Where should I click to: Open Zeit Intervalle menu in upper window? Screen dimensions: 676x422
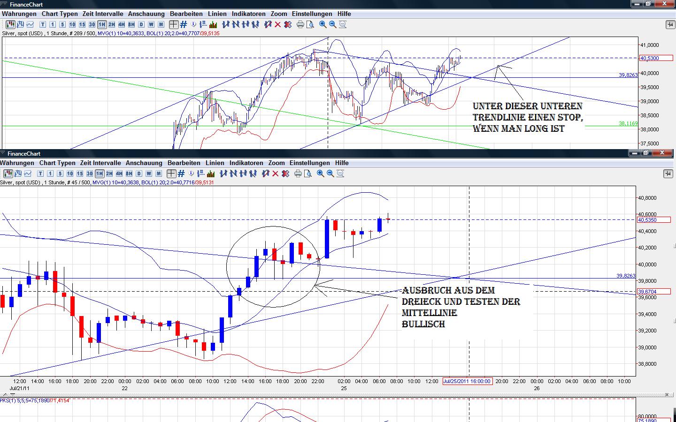[x=103, y=14]
